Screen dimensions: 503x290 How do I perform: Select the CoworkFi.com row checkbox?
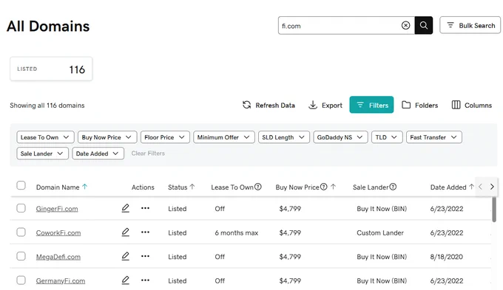coord(21,232)
